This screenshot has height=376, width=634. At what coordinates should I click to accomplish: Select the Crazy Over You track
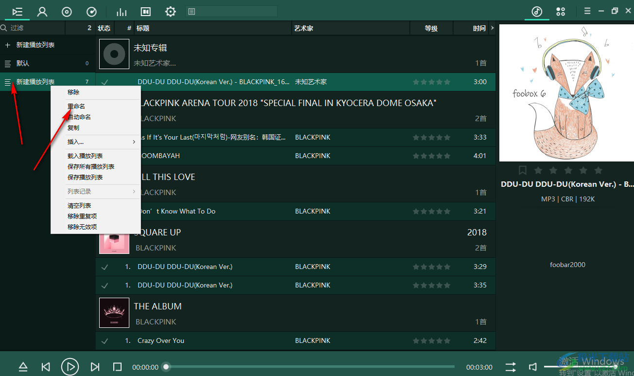coord(296,340)
